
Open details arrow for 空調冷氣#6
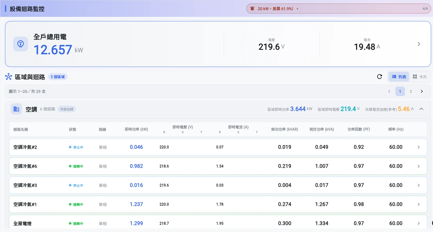point(419,166)
